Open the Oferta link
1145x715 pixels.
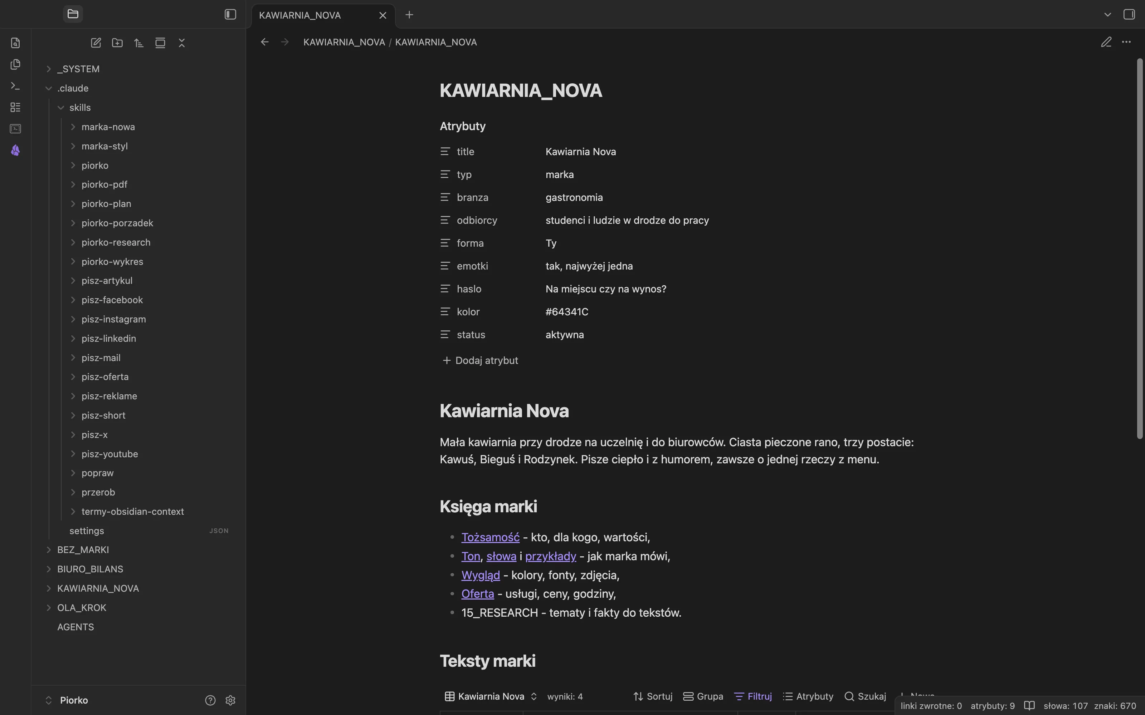click(x=477, y=594)
